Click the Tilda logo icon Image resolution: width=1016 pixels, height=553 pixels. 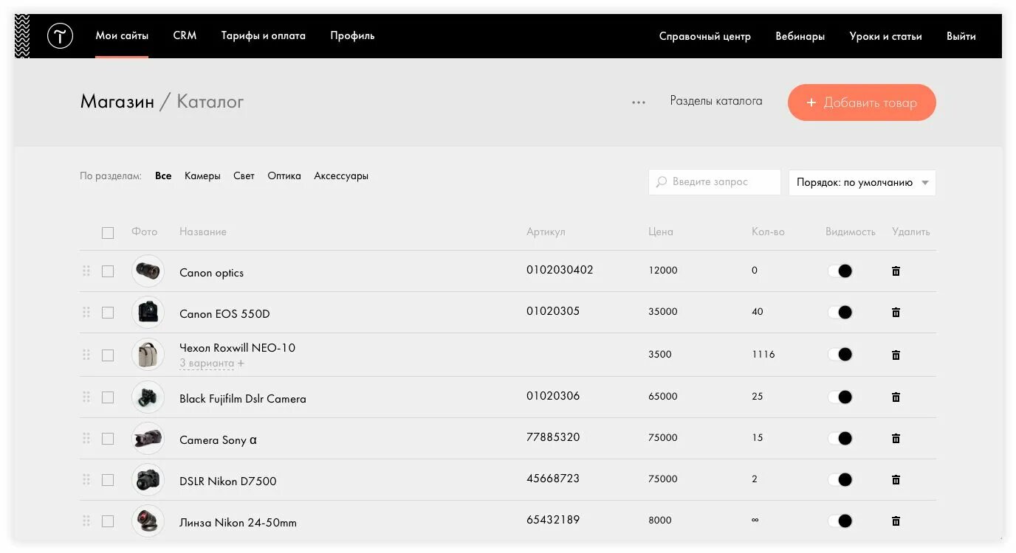(x=60, y=35)
